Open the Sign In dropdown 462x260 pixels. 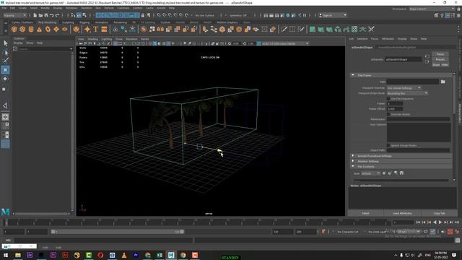pyautogui.click(x=333, y=15)
